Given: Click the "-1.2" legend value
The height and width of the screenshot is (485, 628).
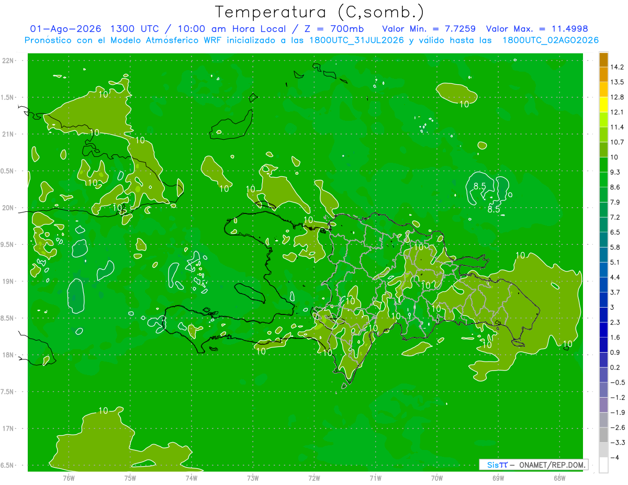Looking at the screenshot, I should tap(618, 397).
